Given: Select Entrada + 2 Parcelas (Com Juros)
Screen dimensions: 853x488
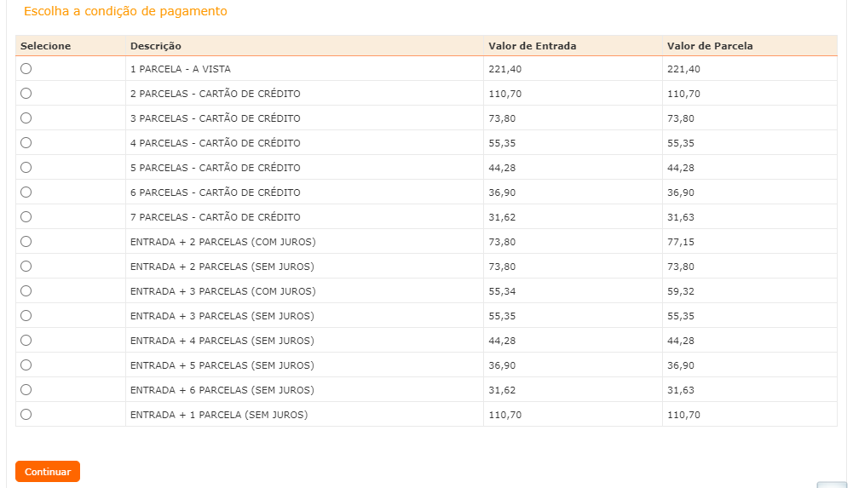Looking at the screenshot, I should click(26, 242).
